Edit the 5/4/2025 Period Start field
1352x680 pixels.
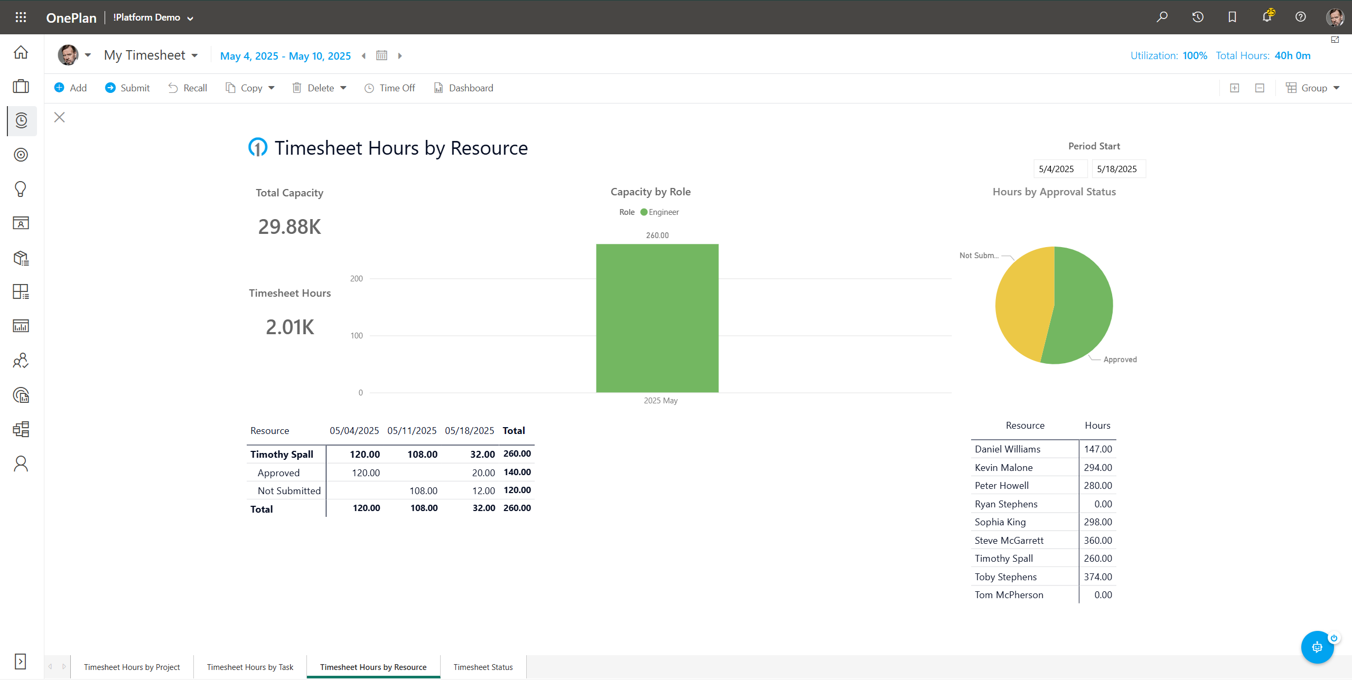point(1060,168)
